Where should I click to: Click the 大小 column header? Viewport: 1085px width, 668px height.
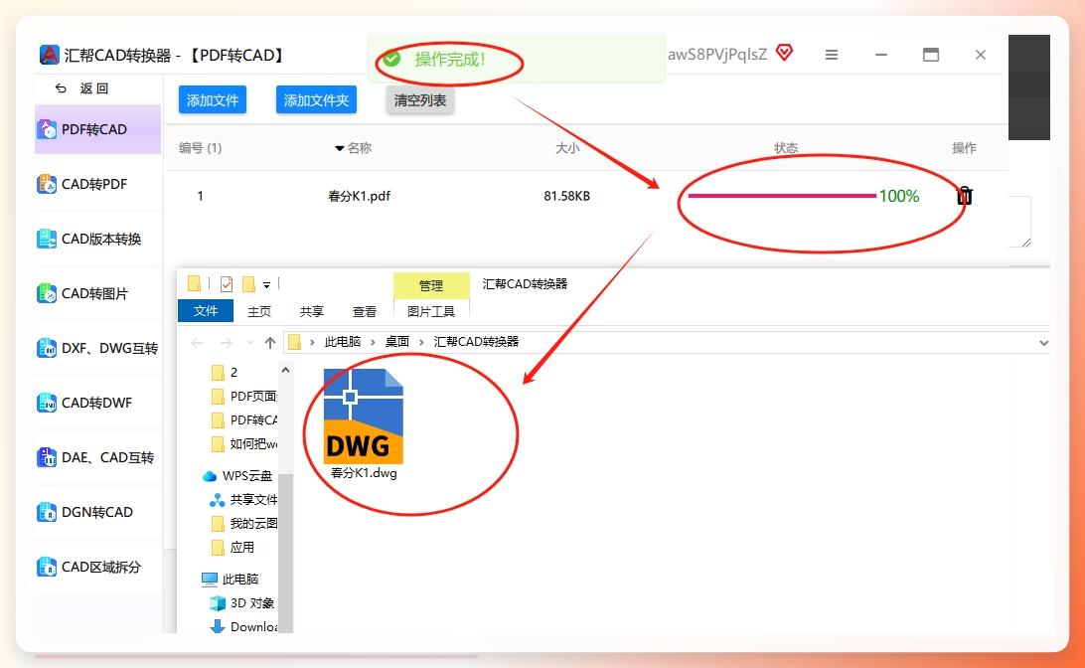click(x=567, y=148)
